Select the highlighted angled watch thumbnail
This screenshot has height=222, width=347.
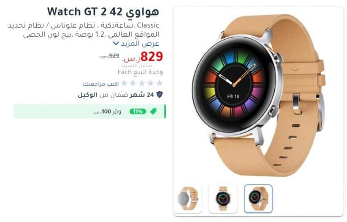coord(258,198)
